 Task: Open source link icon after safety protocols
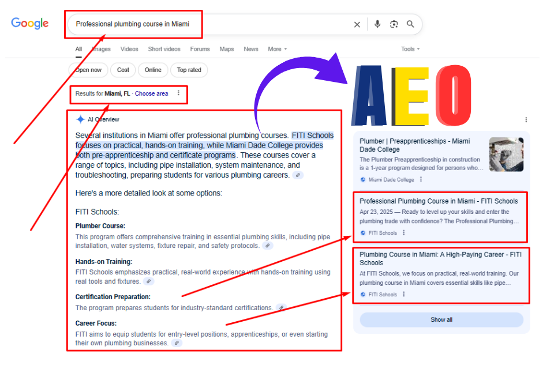(x=268, y=246)
